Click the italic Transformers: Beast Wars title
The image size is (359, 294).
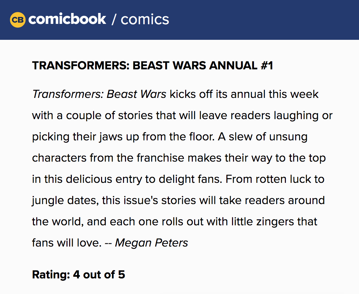(99, 94)
